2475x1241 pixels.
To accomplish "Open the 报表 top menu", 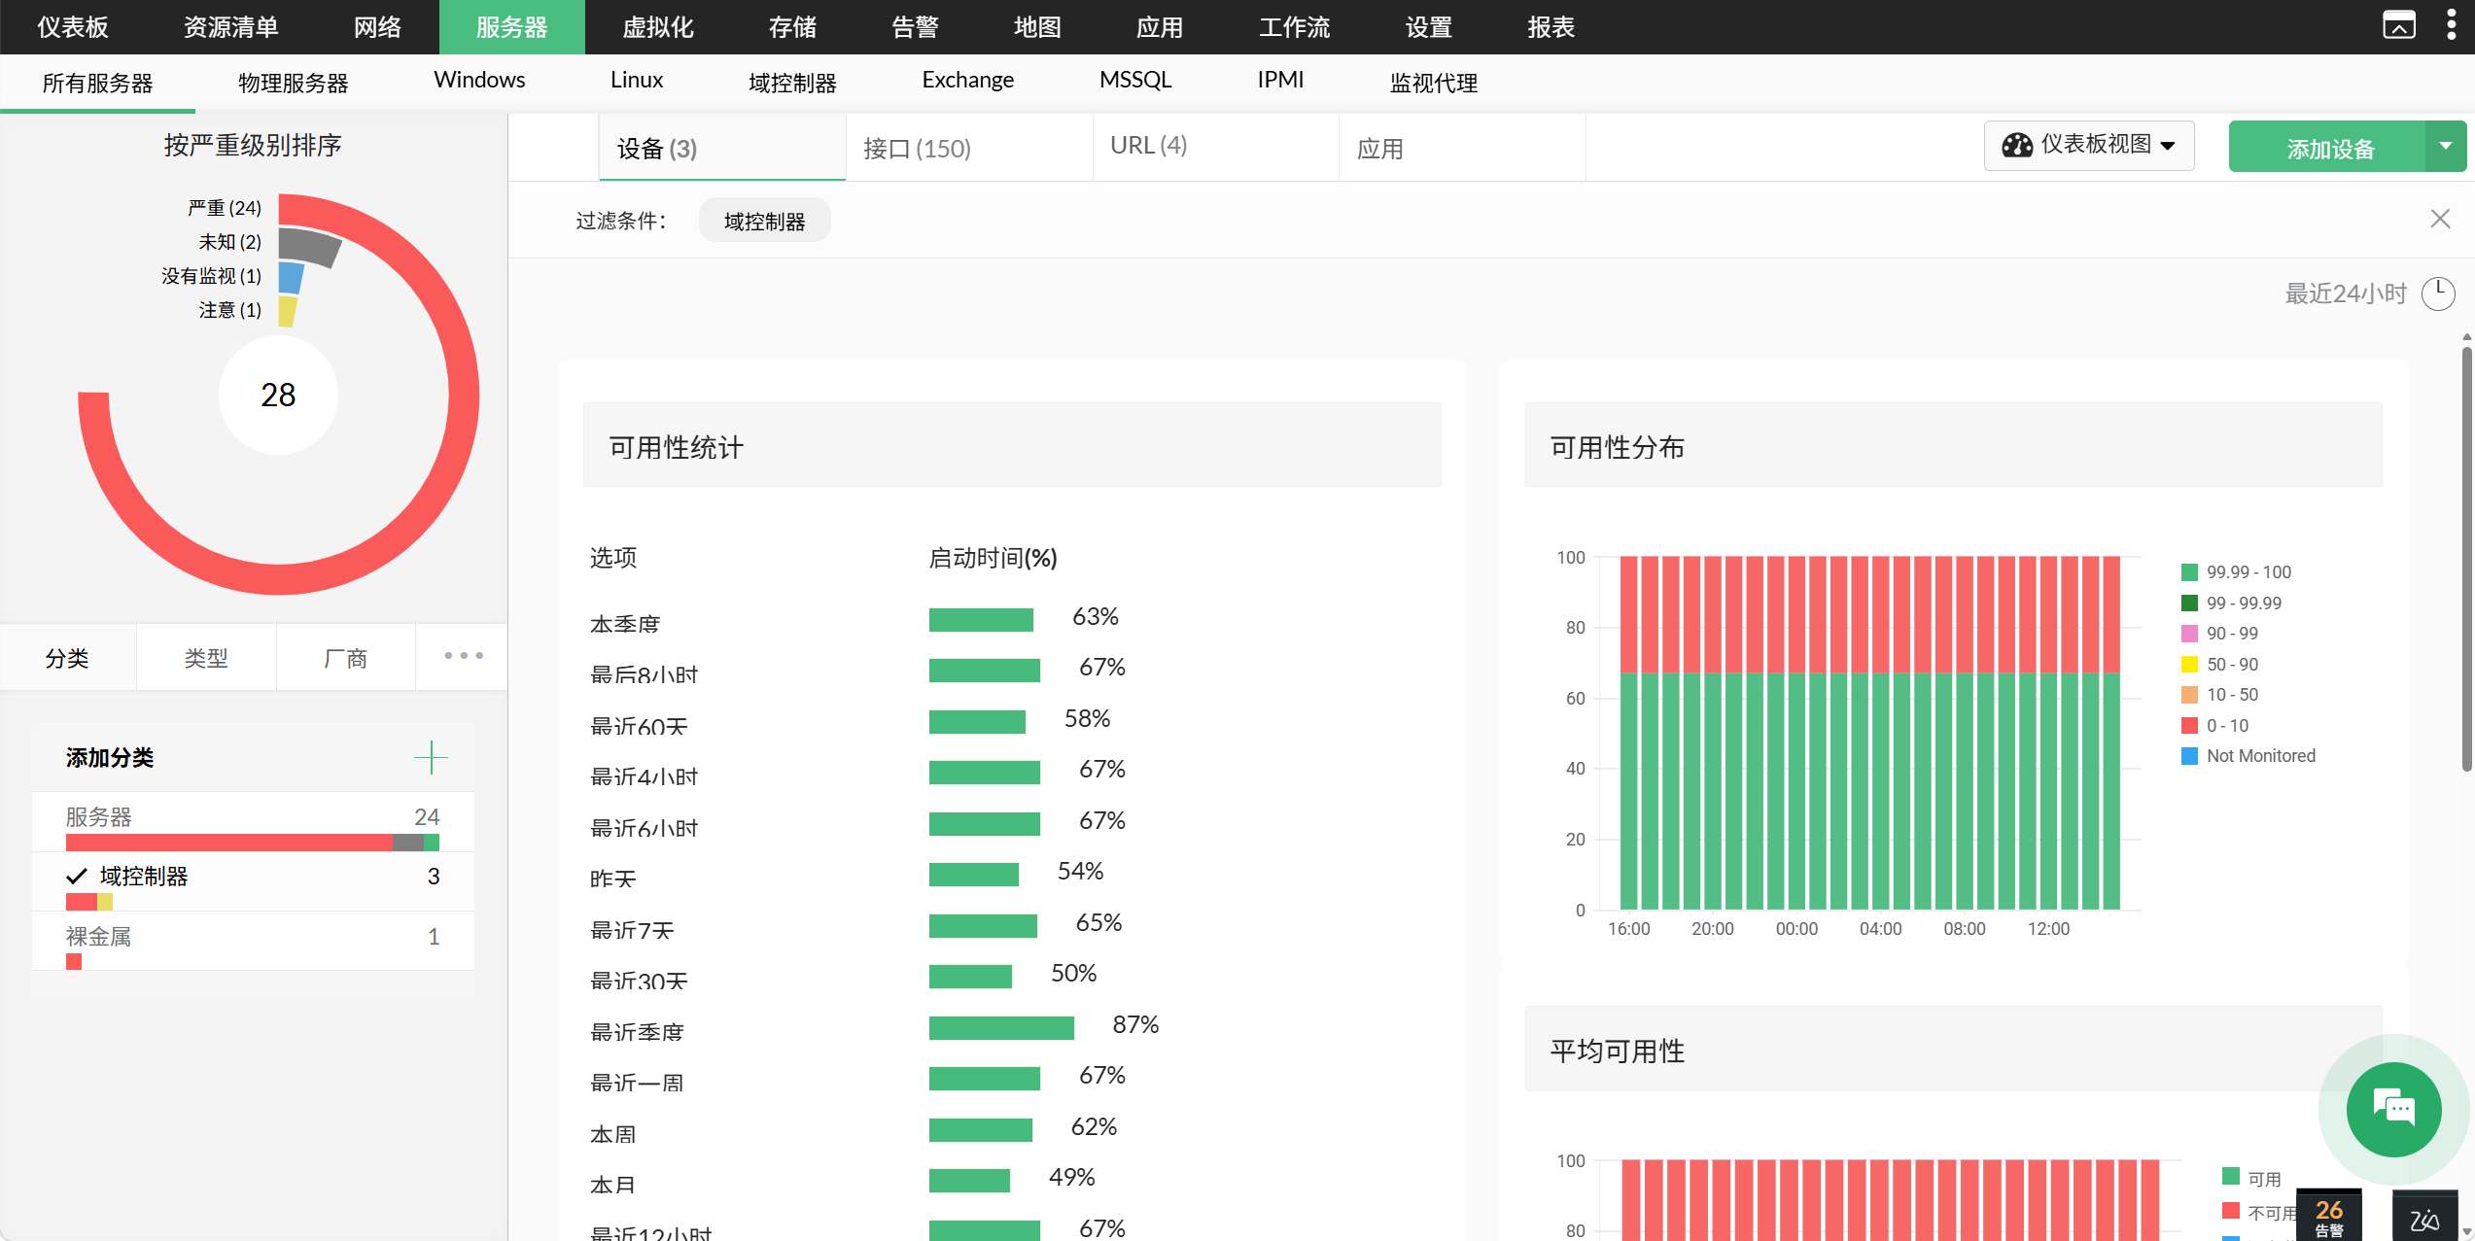I will pos(1551,27).
